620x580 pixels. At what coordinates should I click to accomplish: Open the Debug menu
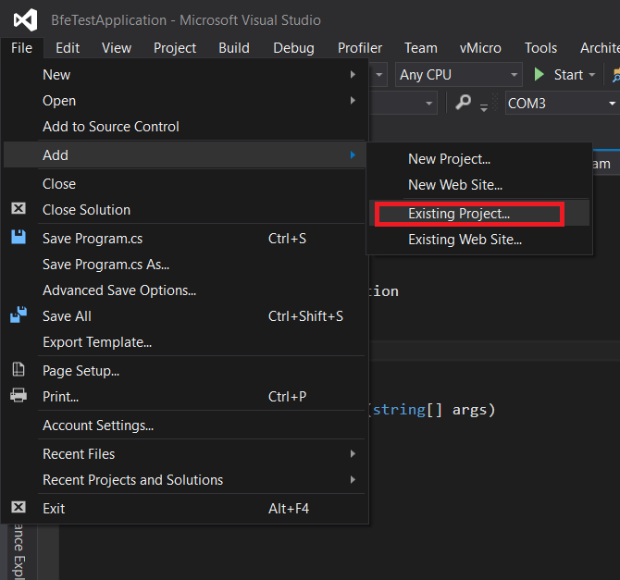(293, 48)
